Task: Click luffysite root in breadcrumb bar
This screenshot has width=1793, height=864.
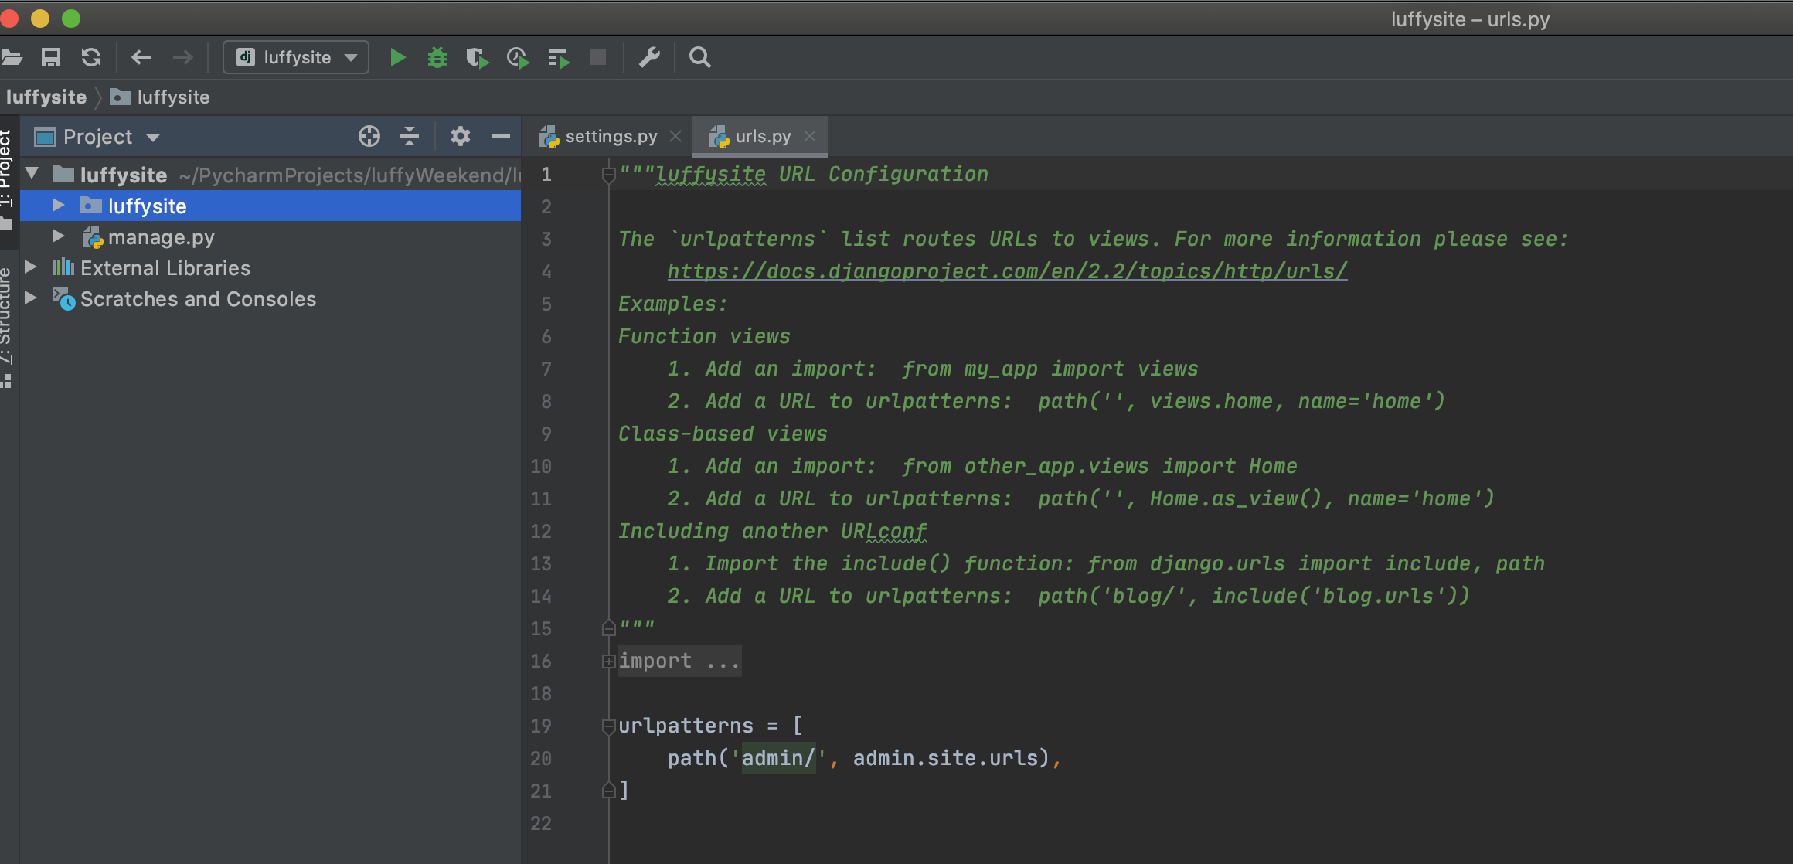Action: (46, 97)
